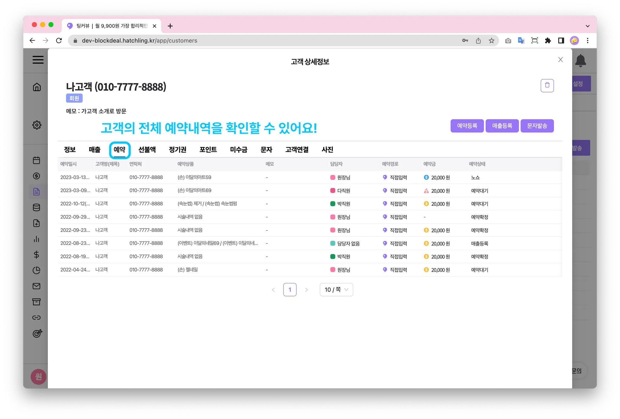Screen dimensions: 620x419
Task: Open the hamburger menu icon
Action: 38,60
